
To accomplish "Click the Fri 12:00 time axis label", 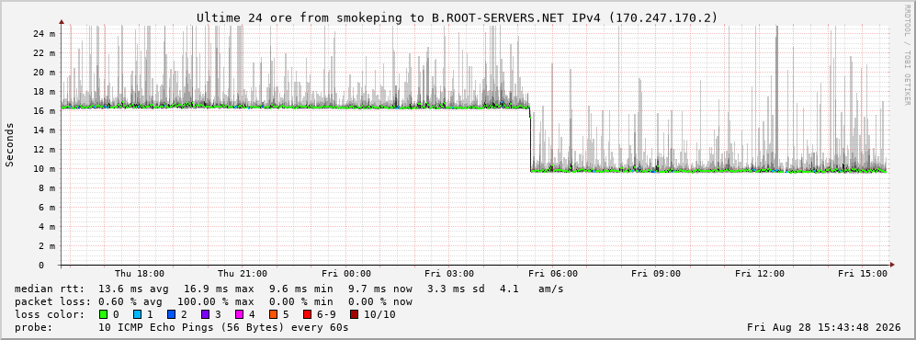I will (x=760, y=274).
